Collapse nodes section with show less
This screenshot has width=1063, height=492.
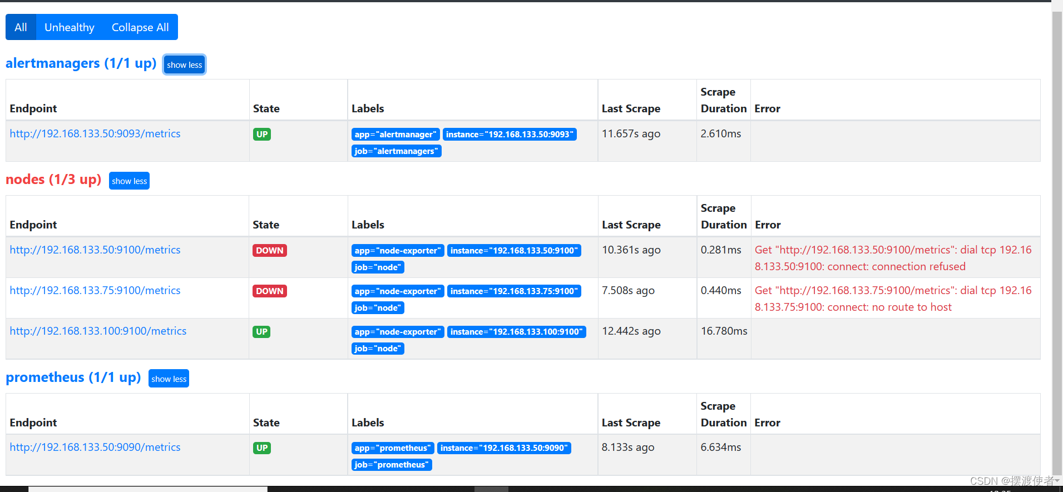(129, 181)
